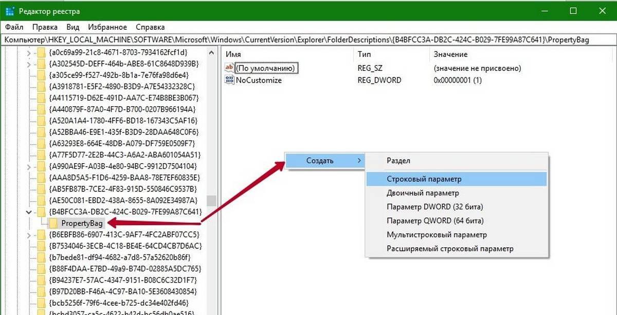The image size is (617, 315).
Task: Select the NoCustomize value name
Action: coord(259,80)
